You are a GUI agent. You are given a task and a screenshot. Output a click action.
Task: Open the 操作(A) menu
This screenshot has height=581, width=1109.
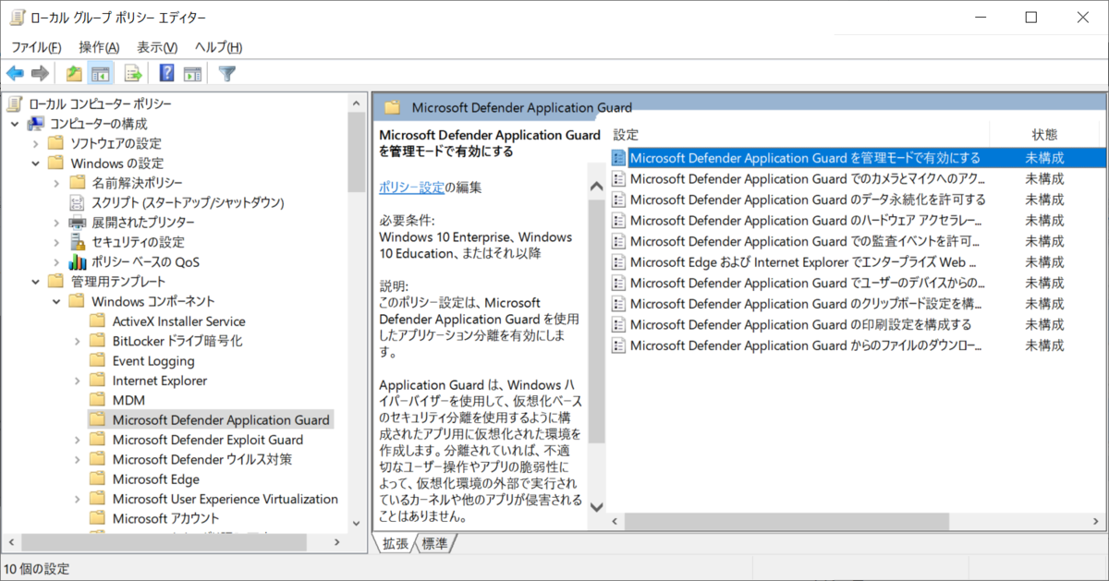(x=99, y=47)
